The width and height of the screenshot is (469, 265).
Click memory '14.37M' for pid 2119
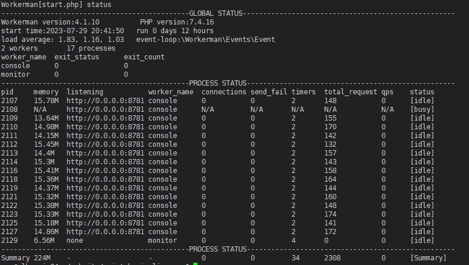[46, 188]
